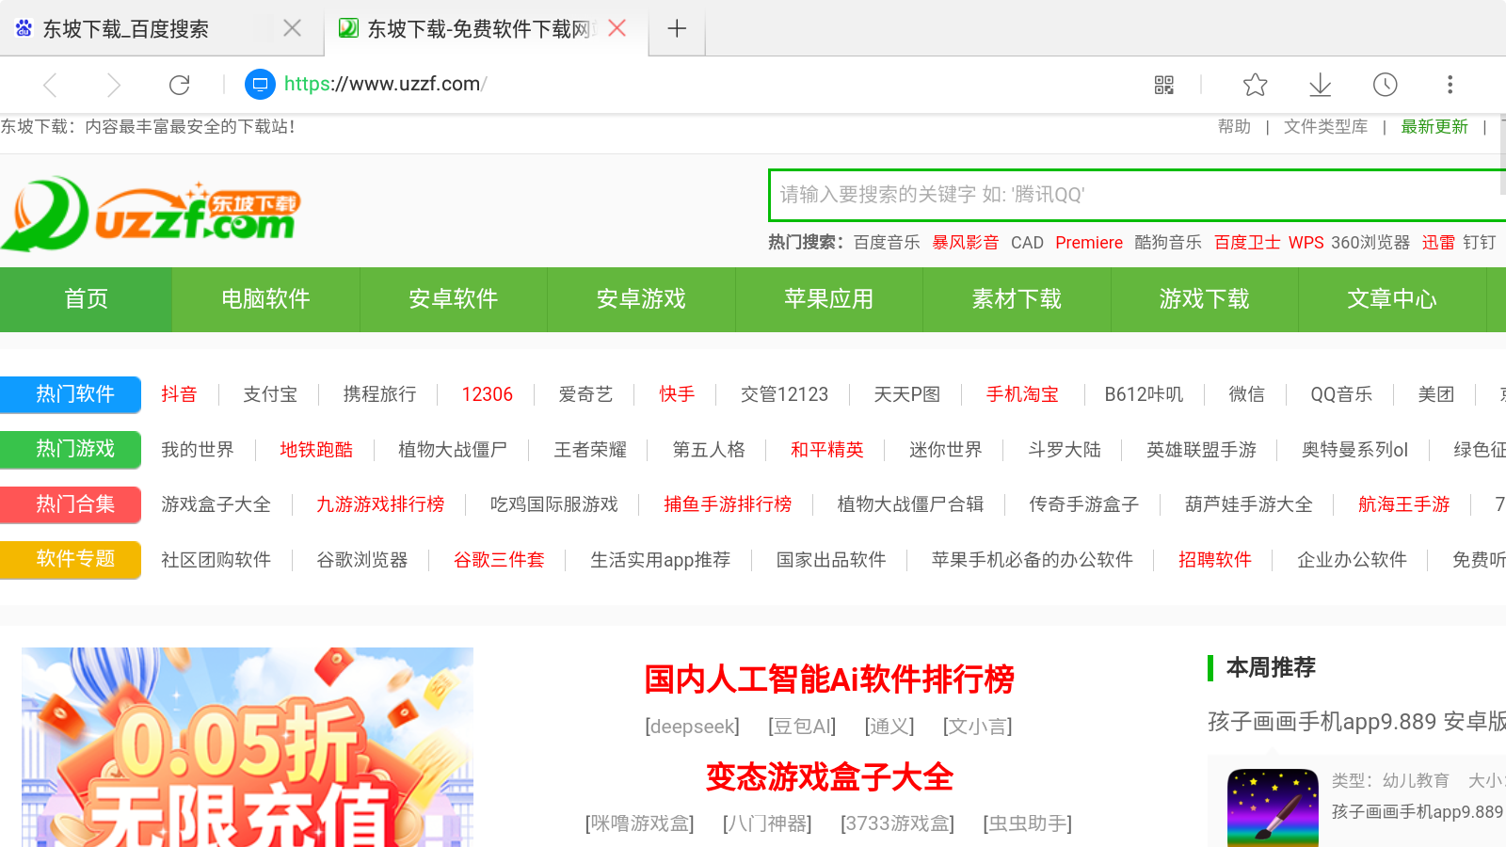The height and width of the screenshot is (847, 1506).
Task: Open 航海王手游 collection link
Action: [1404, 504]
